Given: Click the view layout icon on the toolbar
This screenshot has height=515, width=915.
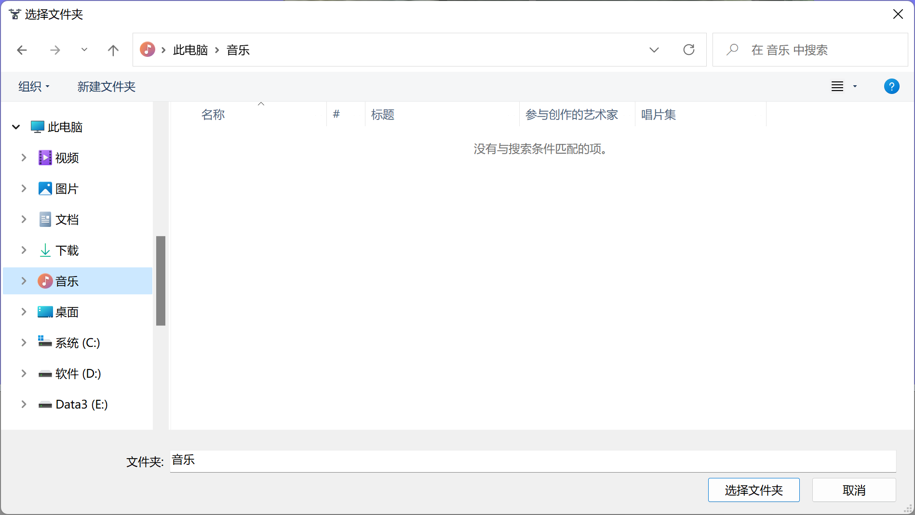Looking at the screenshot, I should [837, 86].
